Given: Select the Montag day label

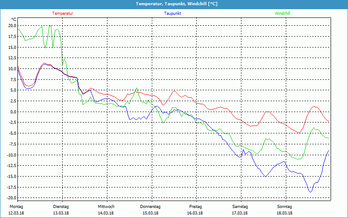Looking at the screenshot, I should [16, 207].
